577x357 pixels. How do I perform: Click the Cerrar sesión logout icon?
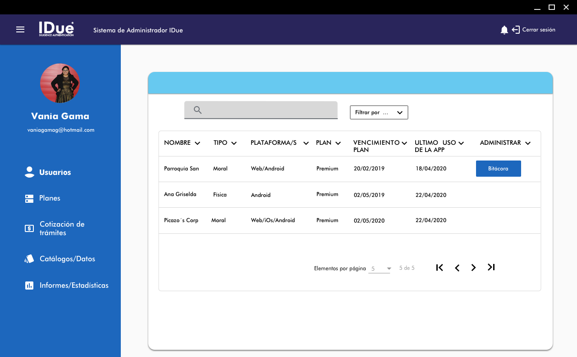click(516, 30)
